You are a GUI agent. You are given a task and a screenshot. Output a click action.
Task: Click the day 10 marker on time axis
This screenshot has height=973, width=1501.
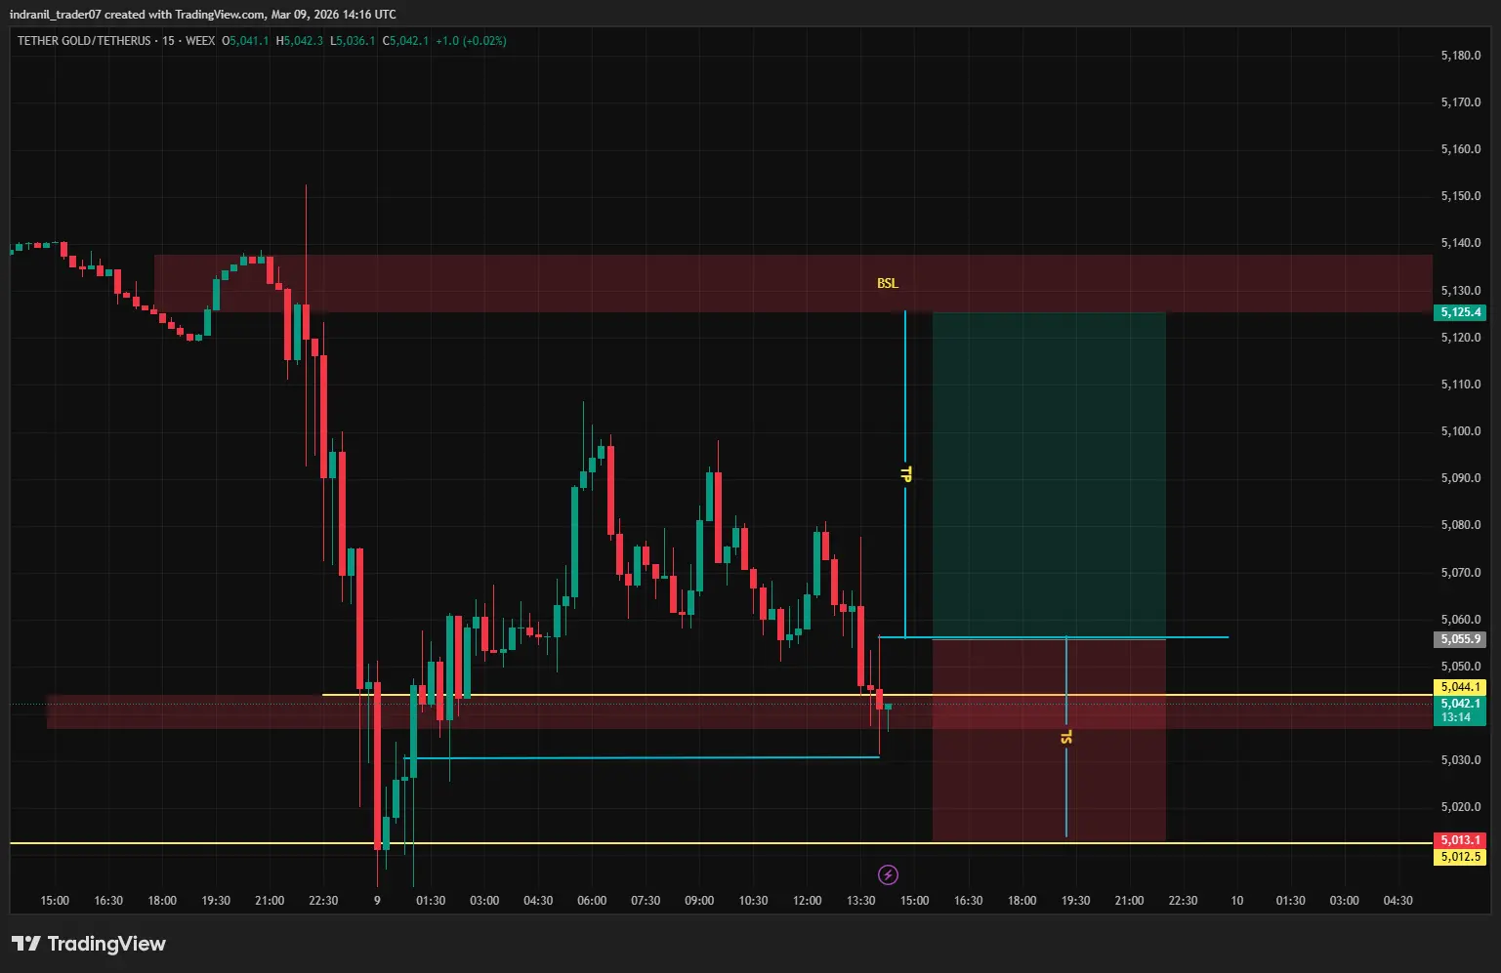pyautogui.click(x=1236, y=900)
